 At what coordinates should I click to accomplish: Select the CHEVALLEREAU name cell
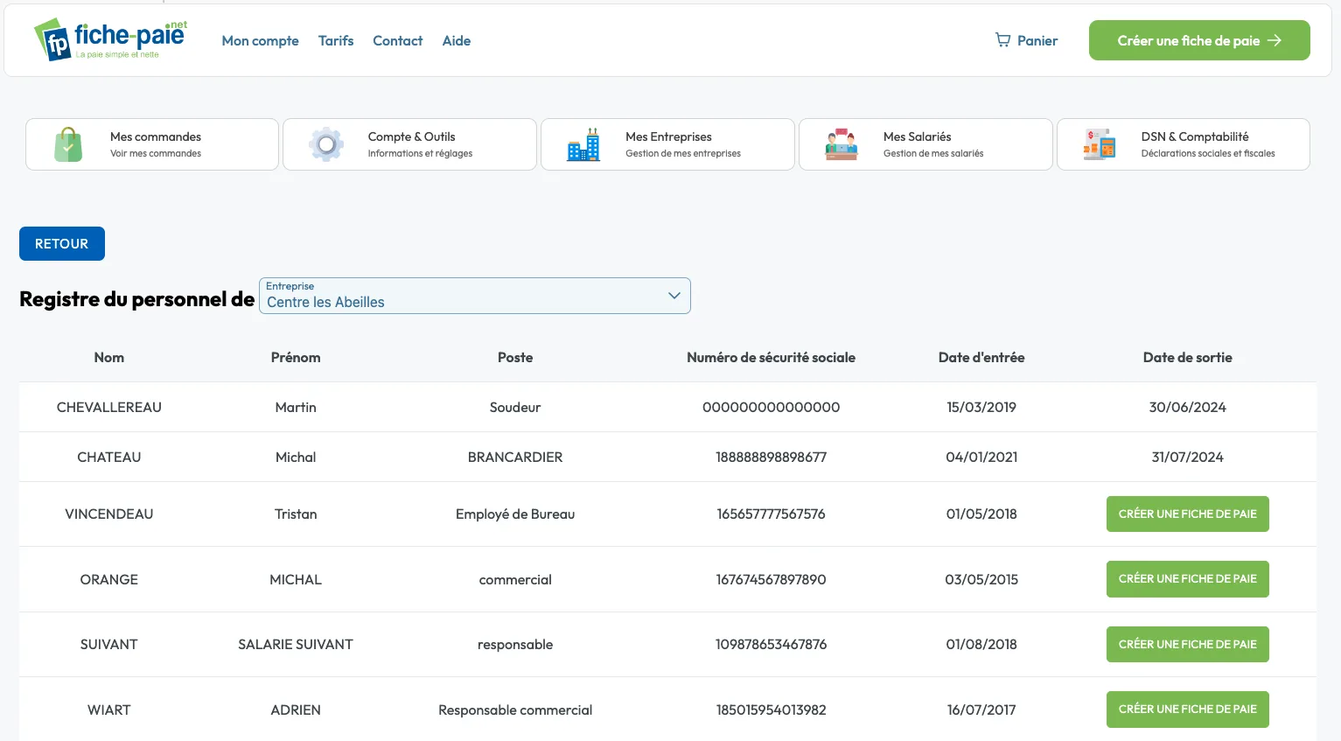pos(109,407)
